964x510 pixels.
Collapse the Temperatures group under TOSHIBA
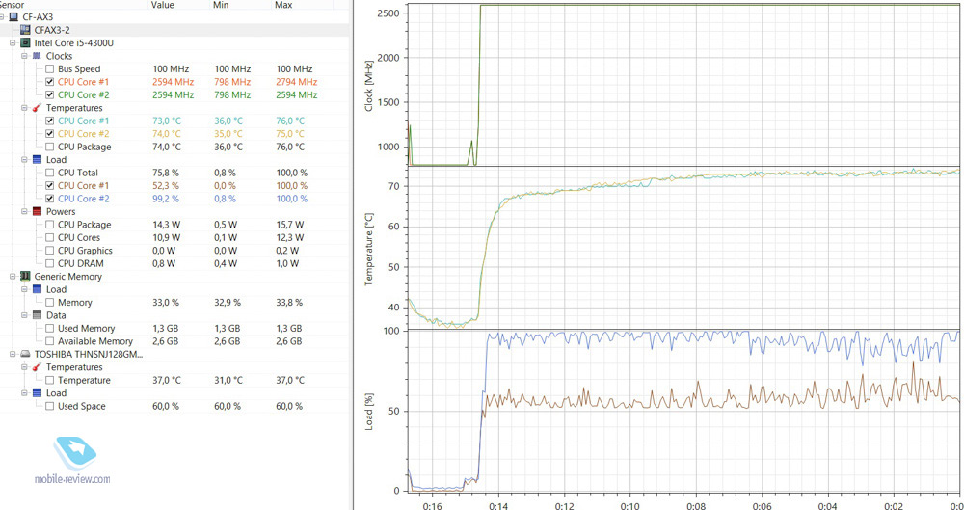[25, 367]
